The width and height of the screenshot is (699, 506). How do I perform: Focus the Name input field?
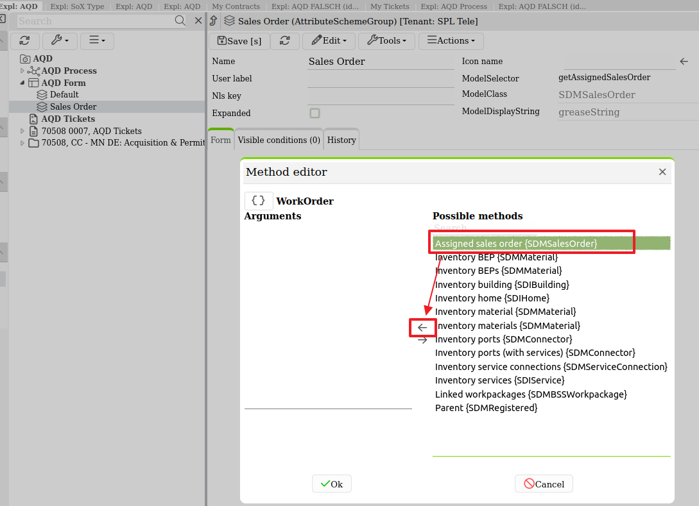(381, 62)
